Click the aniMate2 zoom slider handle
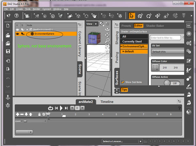 25,121
